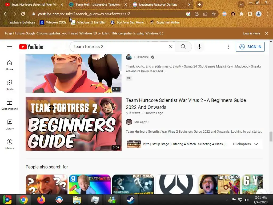Image resolution: width=273 pixels, height=205 pixels.
Task: Share this page icon in address bar
Action: tap(205, 14)
